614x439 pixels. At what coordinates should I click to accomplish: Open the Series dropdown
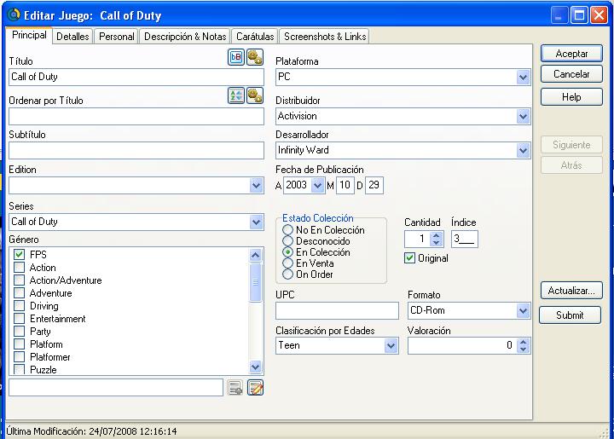tap(256, 222)
